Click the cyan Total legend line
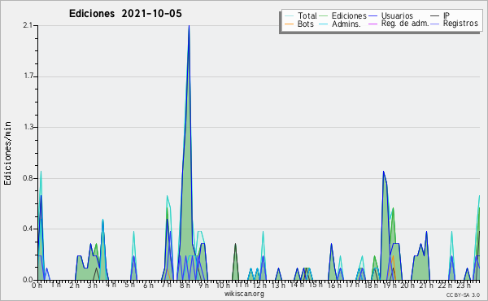This screenshot has height=301, width=488. click(289, 16)
